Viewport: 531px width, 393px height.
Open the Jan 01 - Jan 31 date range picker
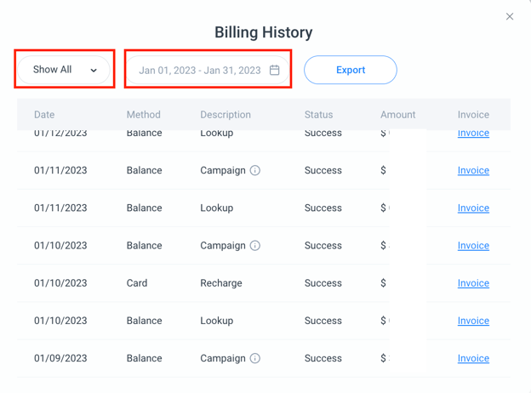click(x=200, y=70)
